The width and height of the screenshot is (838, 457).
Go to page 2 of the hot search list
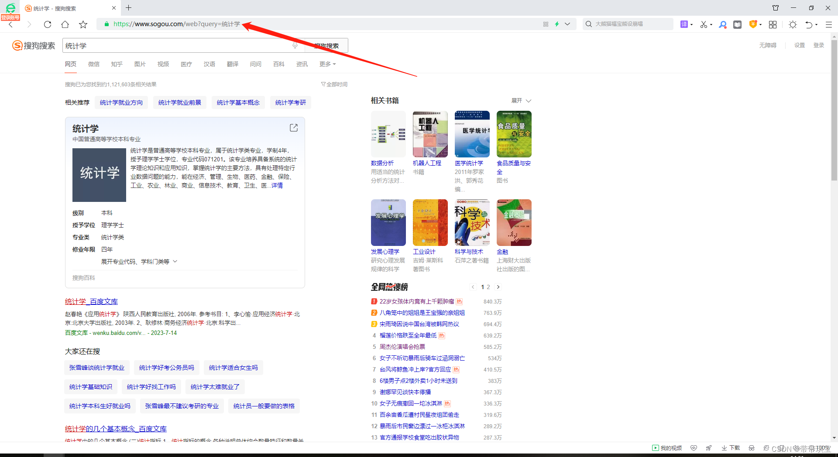(x=488, y=287)
